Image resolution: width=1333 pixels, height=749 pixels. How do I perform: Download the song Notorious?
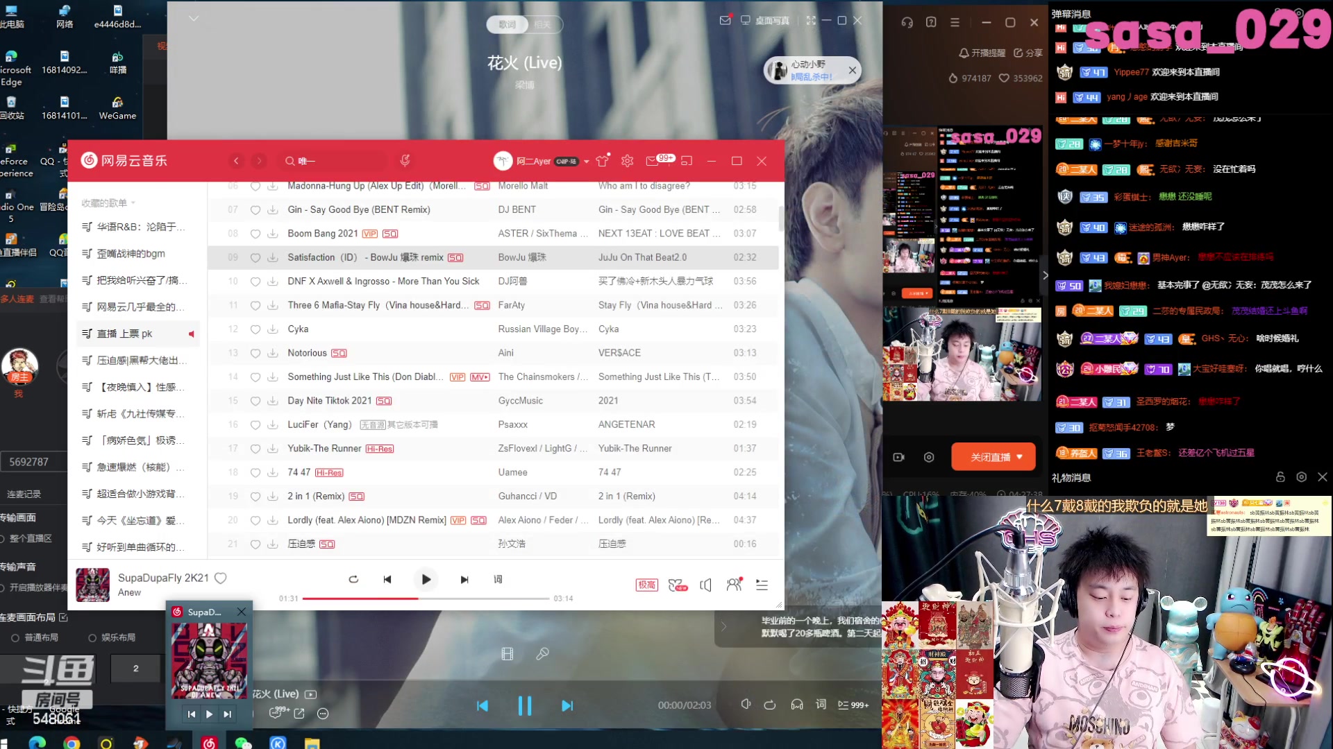(x=273, y=353)
